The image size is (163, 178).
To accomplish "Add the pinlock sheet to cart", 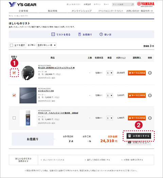I will tap(137, 95).
